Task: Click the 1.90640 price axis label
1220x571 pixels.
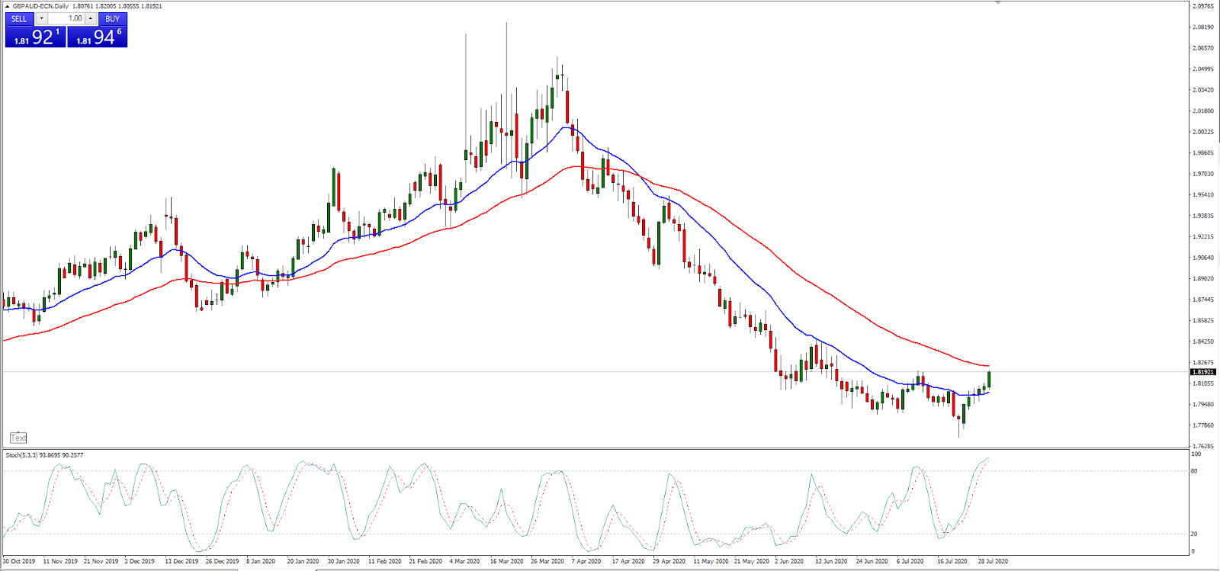Action: (1202, 258)
